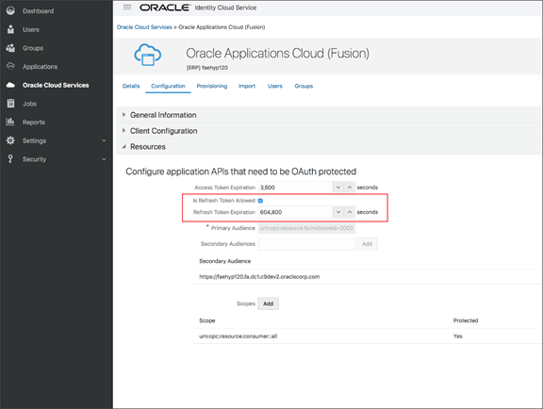Open Applications in the sidebar
This screenshot has height=409, width=543.
pyautogui.click(x=40, y=67)
